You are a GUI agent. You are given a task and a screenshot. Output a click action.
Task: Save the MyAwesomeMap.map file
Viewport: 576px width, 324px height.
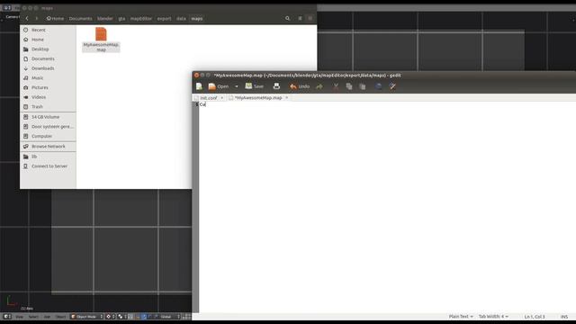point(254,86)
